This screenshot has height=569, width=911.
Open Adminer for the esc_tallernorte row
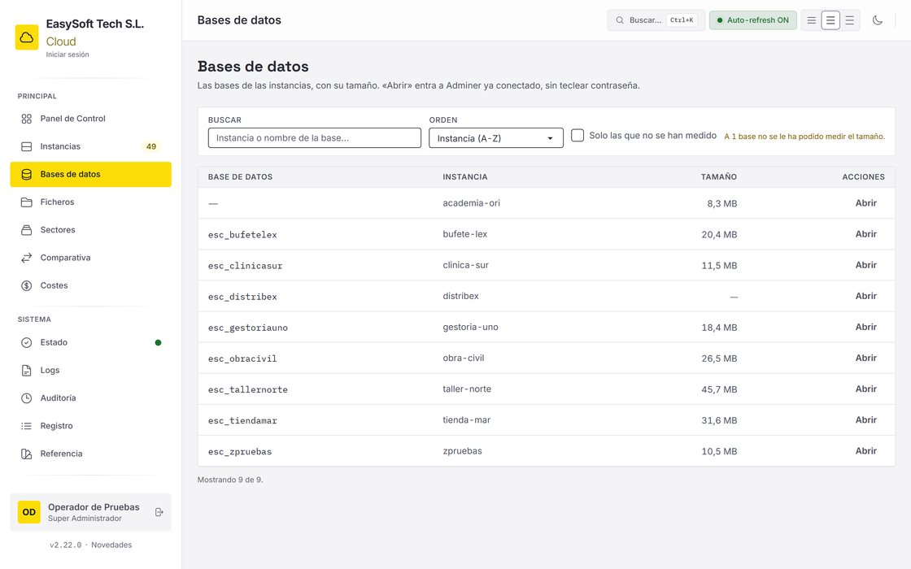[x=865, y=389]
